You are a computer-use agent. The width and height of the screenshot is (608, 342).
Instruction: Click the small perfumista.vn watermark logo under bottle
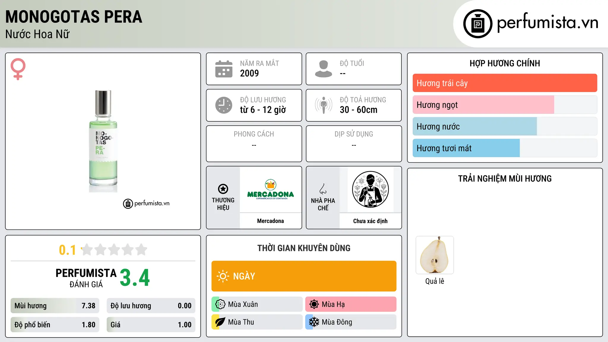(x=146, y=204)
